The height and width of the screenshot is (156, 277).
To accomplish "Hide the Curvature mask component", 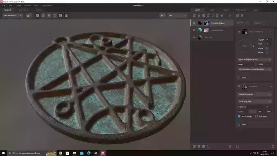I will pos(239,86).
